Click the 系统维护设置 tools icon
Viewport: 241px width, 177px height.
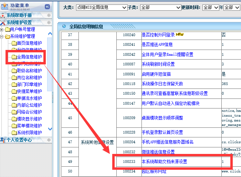[x=3, y=23]
